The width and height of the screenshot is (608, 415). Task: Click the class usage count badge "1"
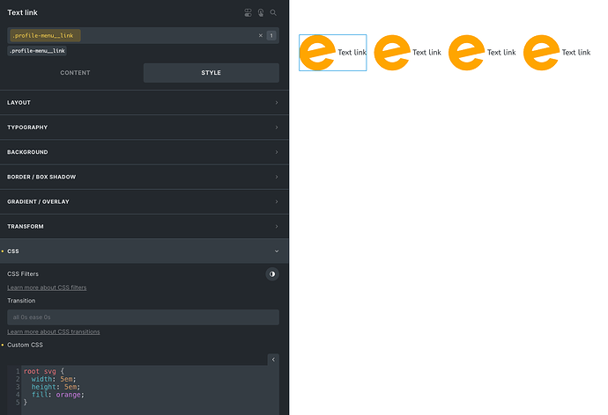(x=271, y=35)
